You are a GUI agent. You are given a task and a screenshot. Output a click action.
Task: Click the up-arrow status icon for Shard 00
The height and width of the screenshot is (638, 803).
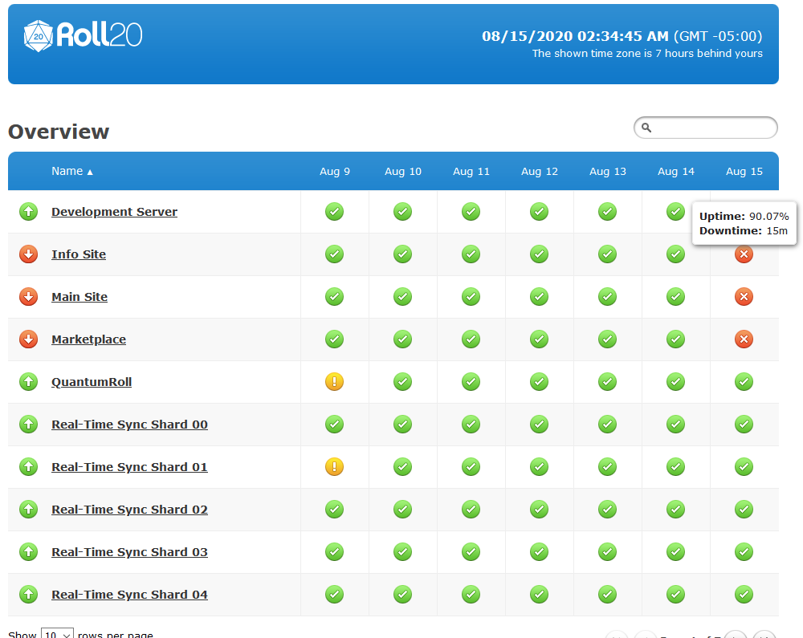[x=29, y=424]
